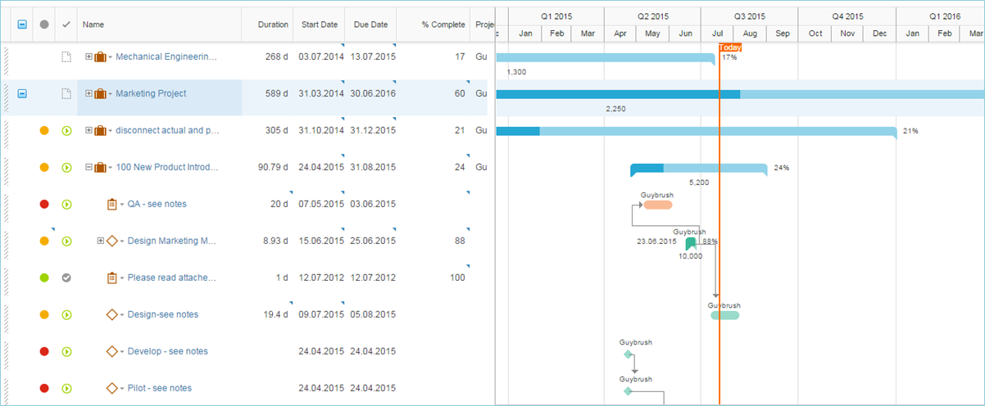Click the clipboard icon next to QA - see notes
985x406 pixels.
[112, 205]
